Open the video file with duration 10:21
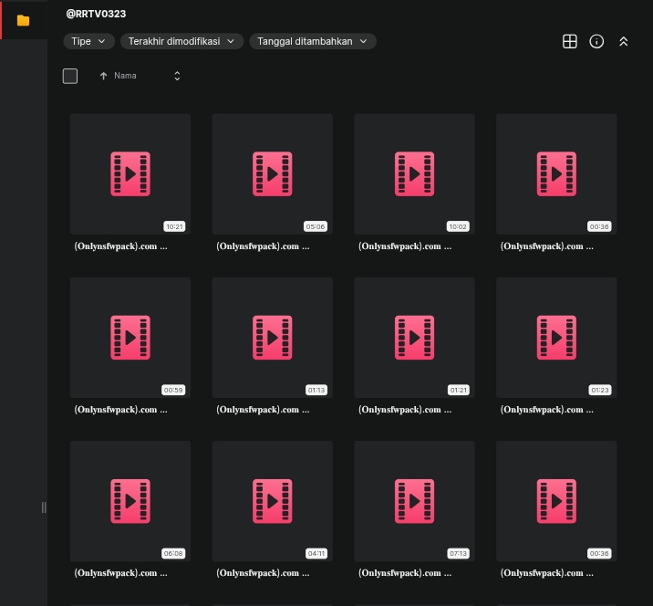Image resolution: width=653 pixels, height=606 pixels. click(x=130, y=173)
